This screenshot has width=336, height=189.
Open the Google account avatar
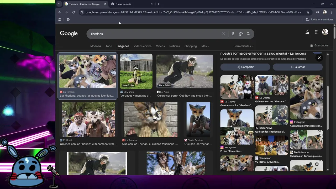coord(325,32)
